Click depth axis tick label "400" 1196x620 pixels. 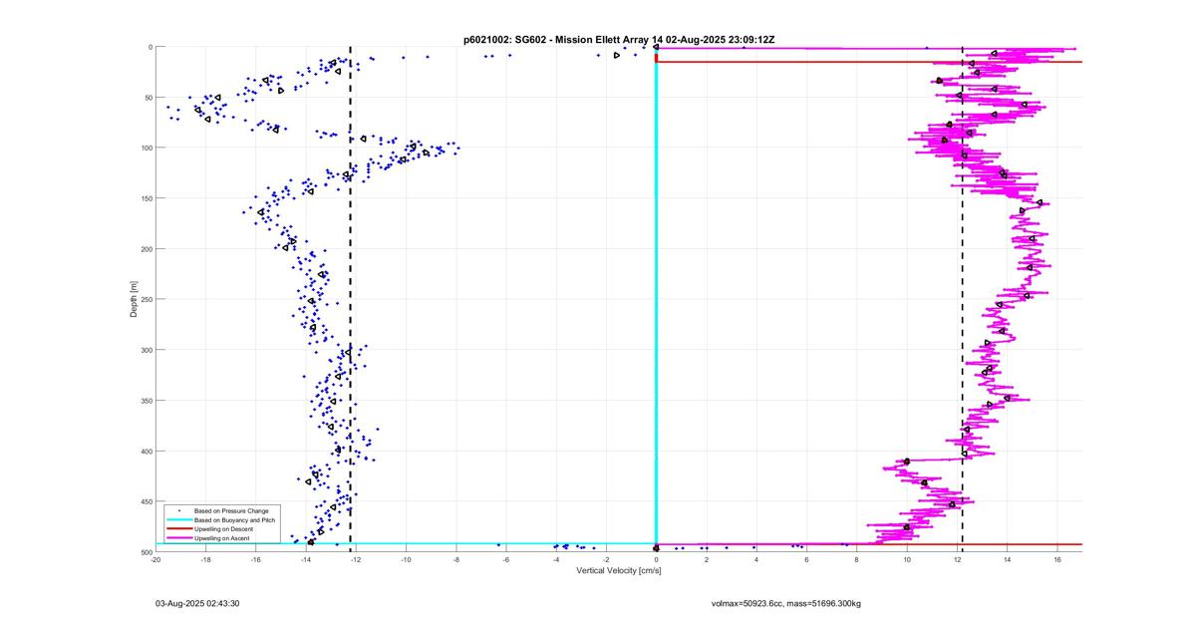click(x=146, y=451)
